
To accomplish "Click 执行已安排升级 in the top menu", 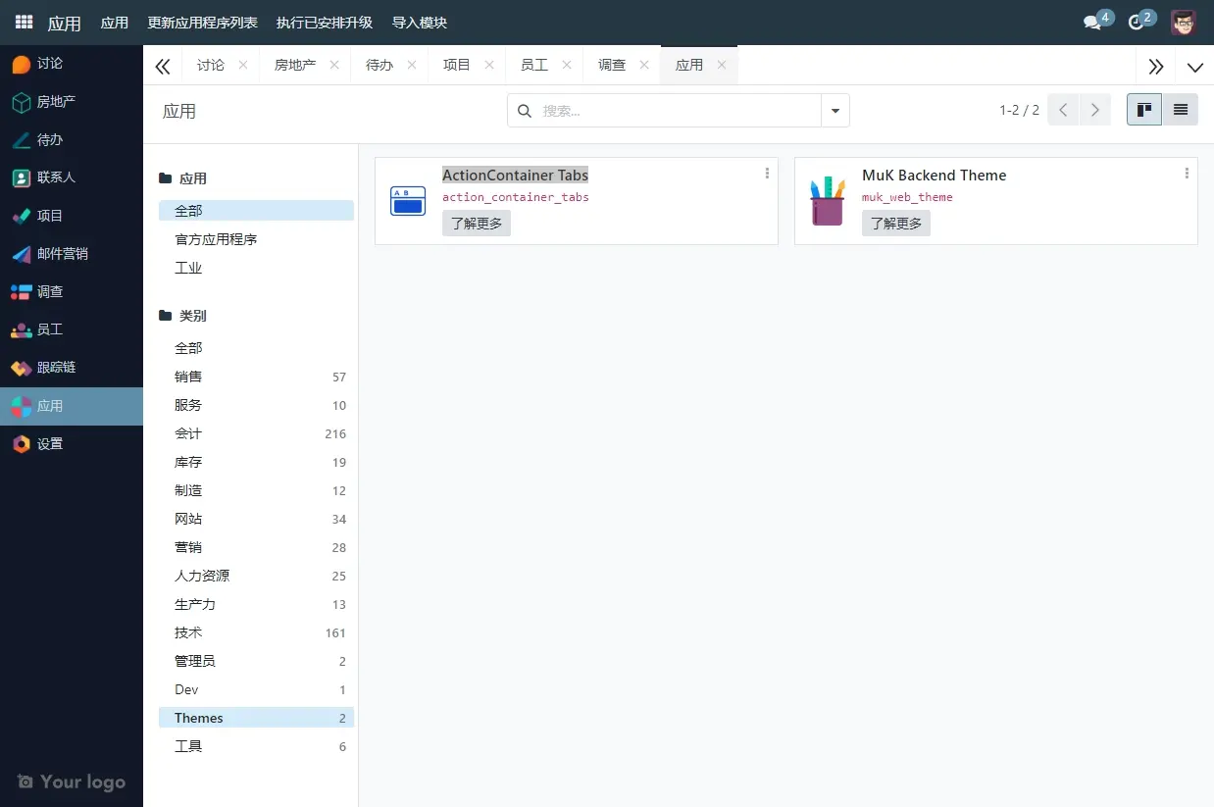I will pyautogui.click(x=325, y=23).
